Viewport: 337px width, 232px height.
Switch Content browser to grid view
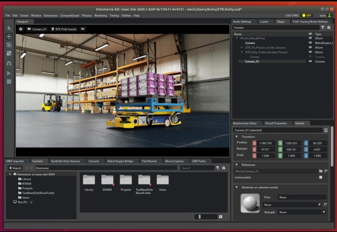pyautogui.click(x=220, y=217)
